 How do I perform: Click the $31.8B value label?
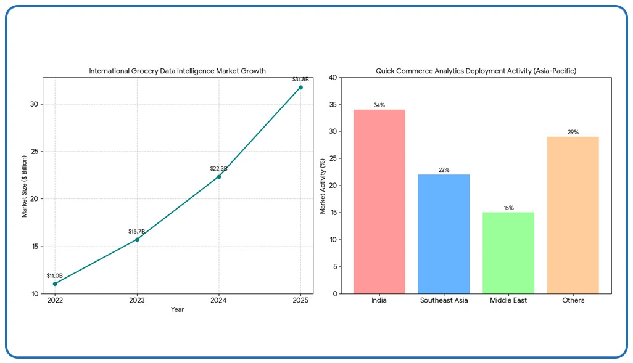tap(300, 80)
